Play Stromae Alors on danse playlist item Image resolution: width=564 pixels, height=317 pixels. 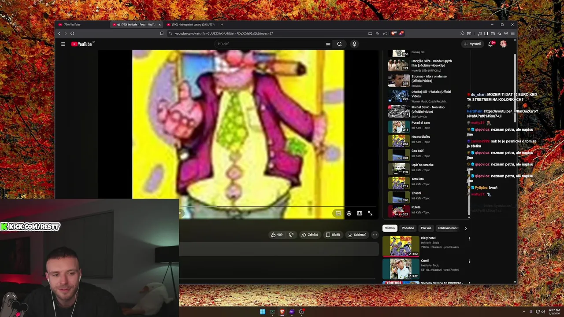coord(425,81)
